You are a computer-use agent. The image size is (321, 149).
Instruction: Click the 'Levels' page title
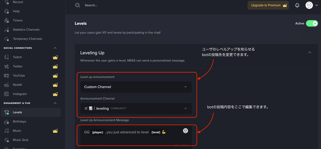[81, 24]
